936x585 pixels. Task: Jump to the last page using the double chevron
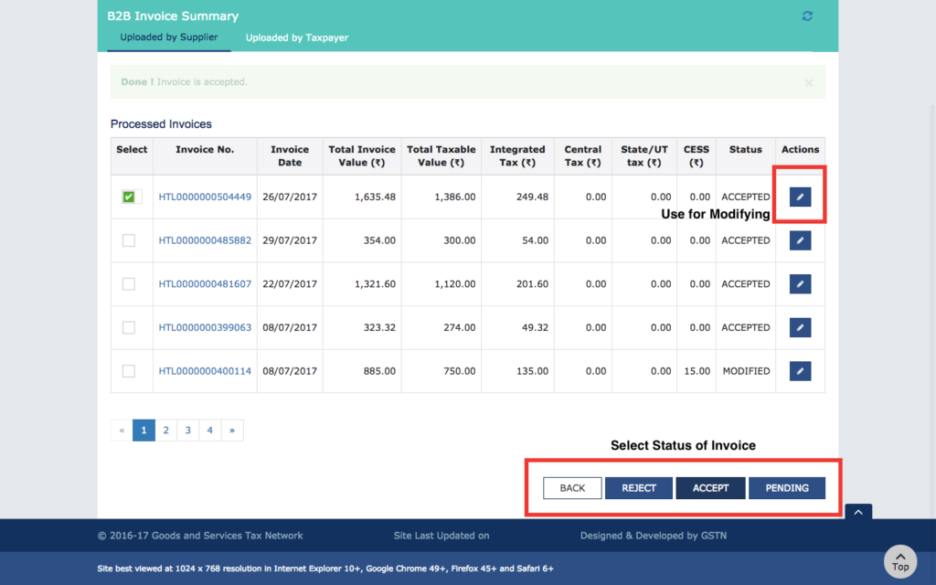(x=232, y=430)
